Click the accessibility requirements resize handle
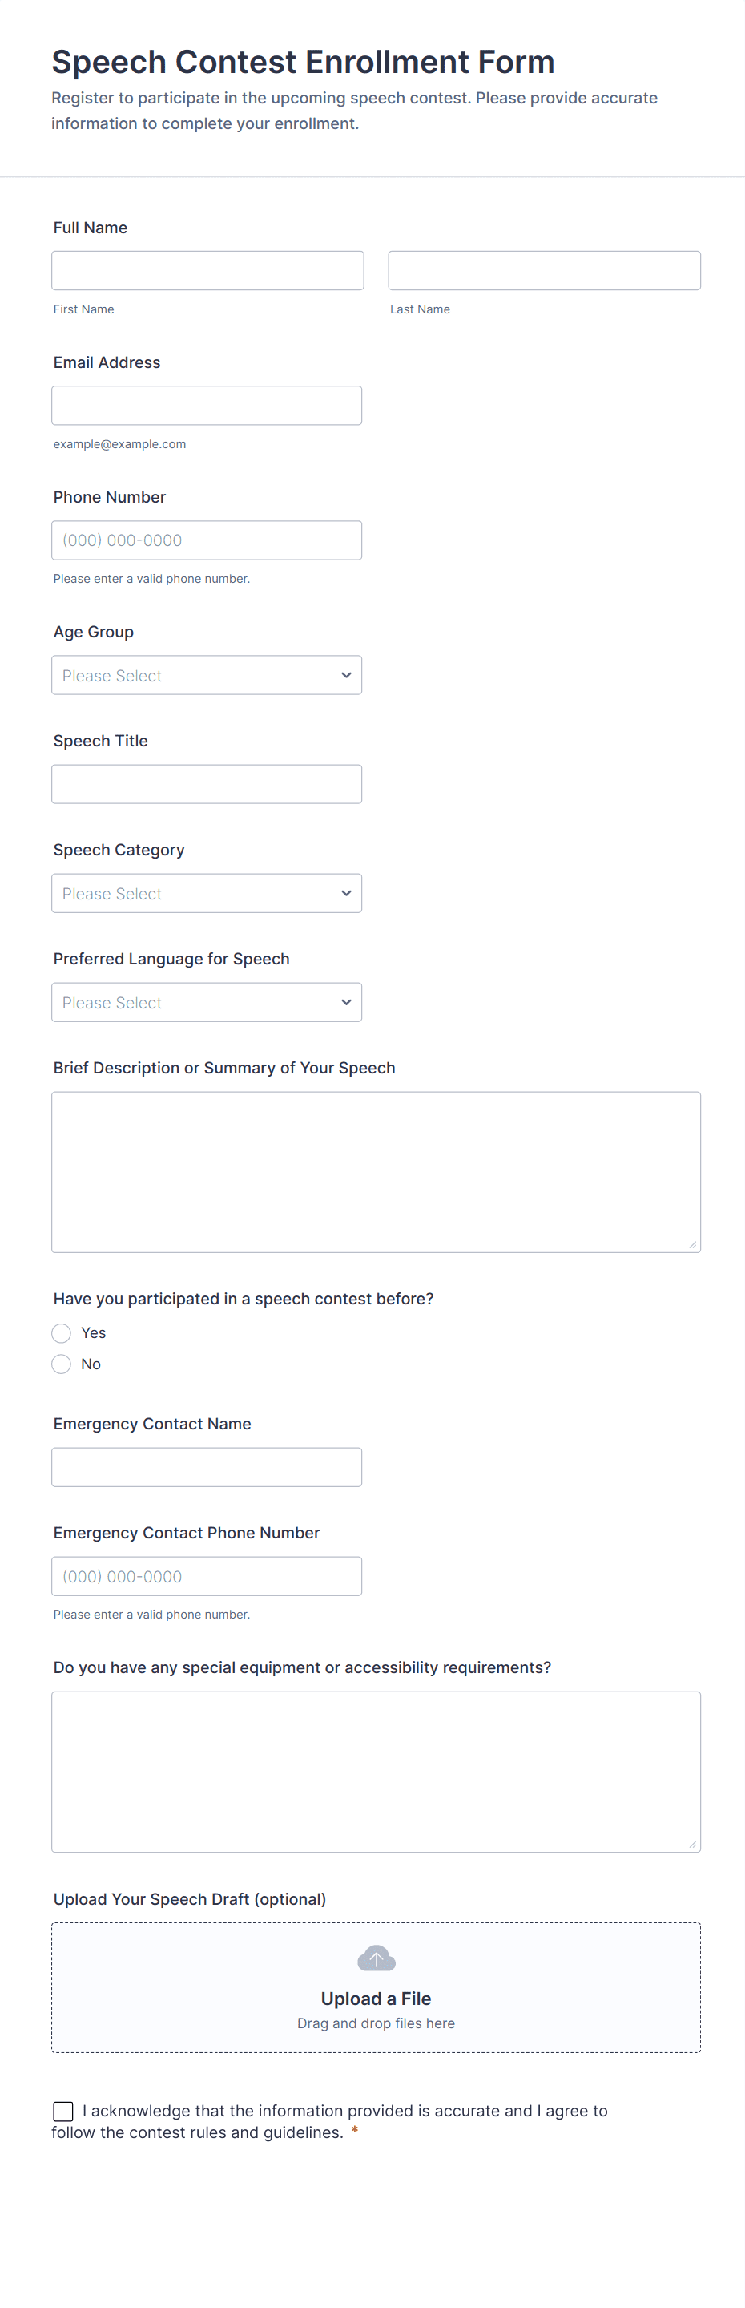Screen dimensions: 745x2308 (x=692, y=1844)
